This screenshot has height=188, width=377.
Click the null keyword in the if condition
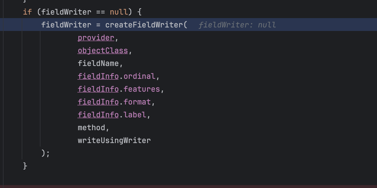[119, 12]
